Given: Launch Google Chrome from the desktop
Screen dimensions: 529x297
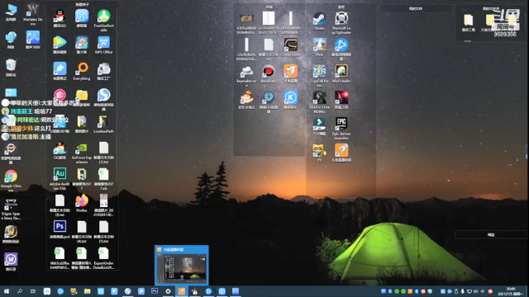Looking at the screenshot, I should (x=11, y=181).
